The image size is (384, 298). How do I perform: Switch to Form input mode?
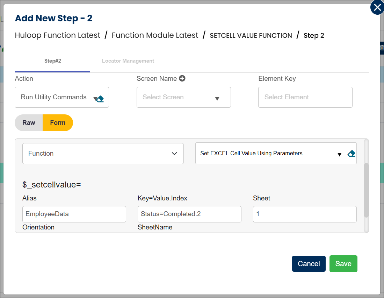[x=58, y=123]
